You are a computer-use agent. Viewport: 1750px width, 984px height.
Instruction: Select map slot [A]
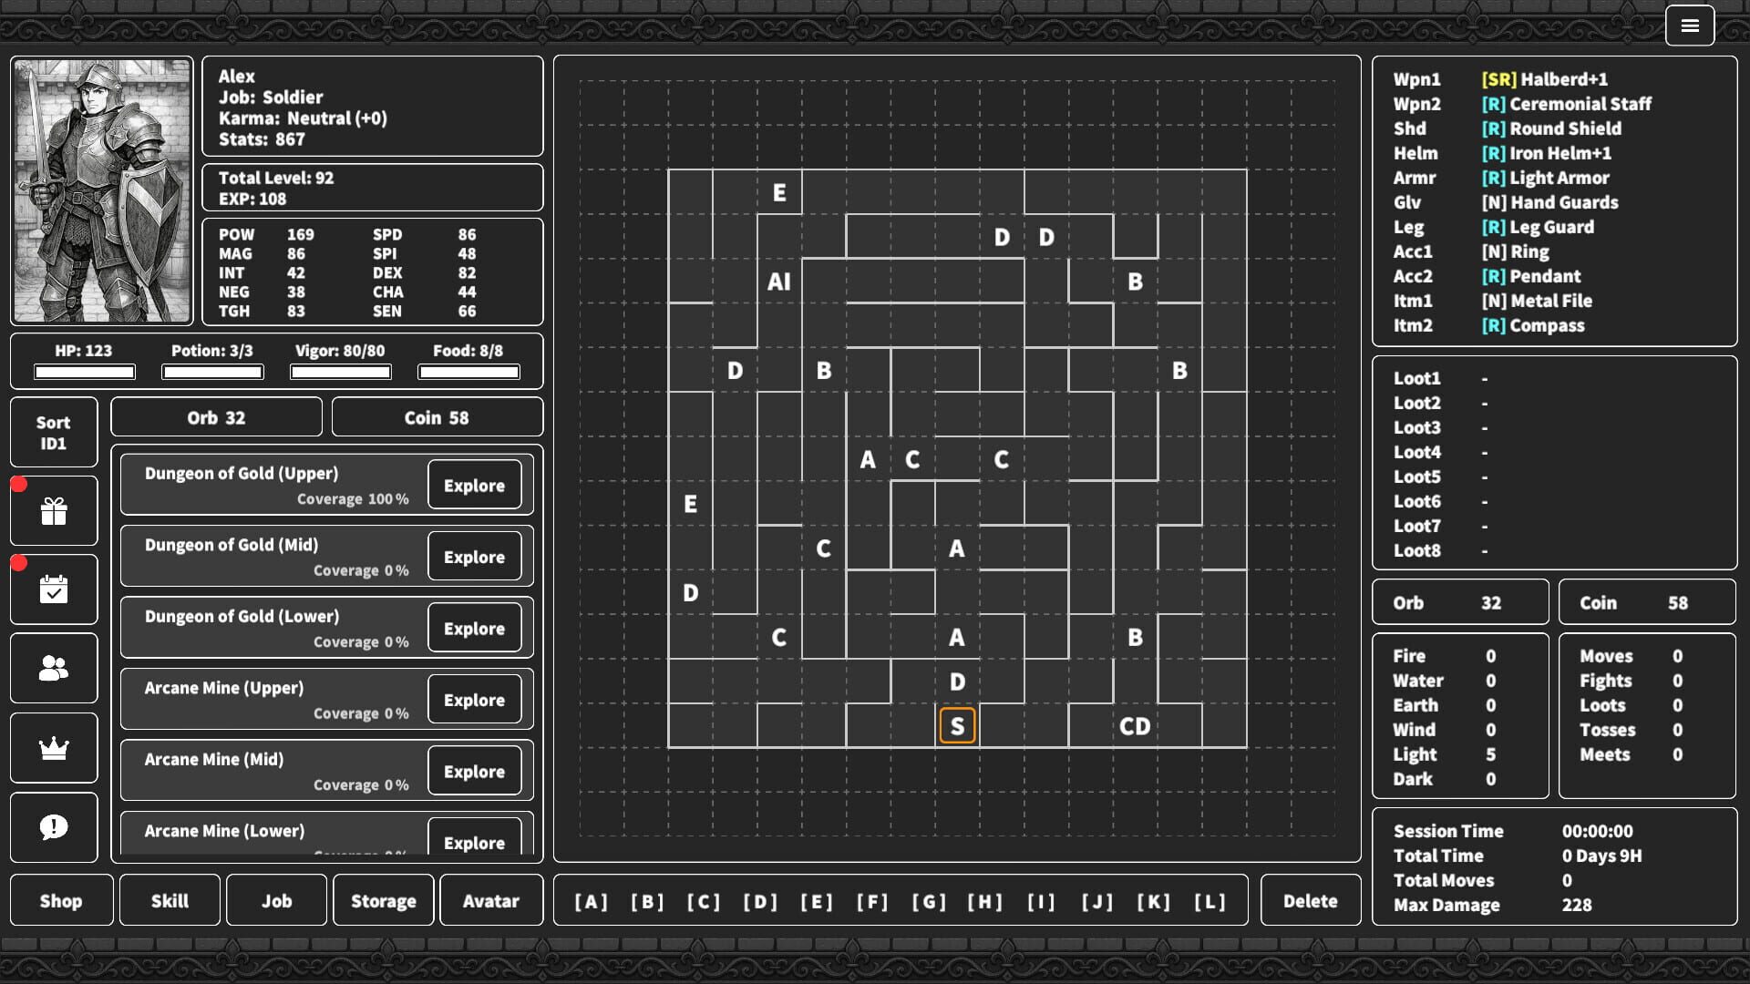(591, 902)
